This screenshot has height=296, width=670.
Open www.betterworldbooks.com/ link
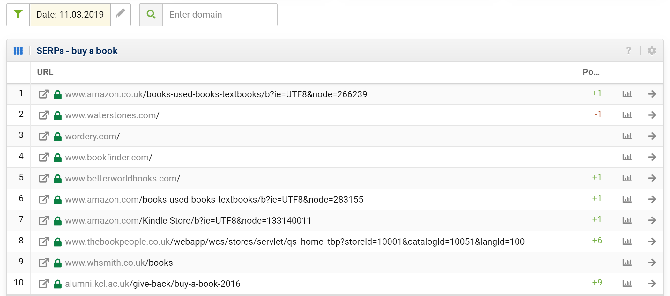pos(123,179)
